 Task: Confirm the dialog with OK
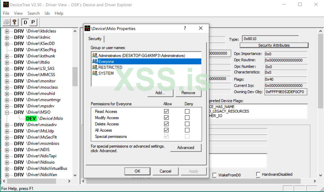(137, 171)
